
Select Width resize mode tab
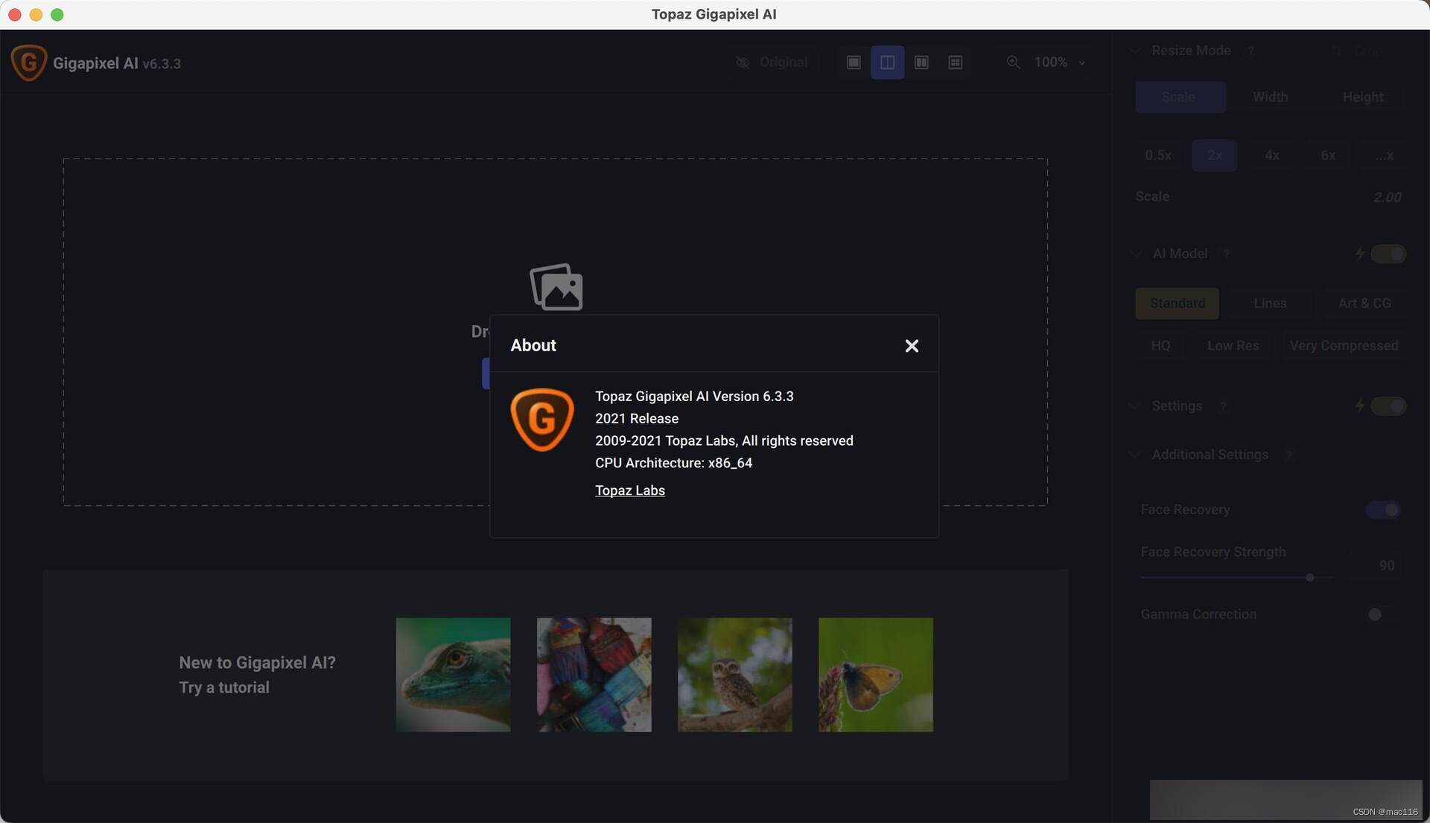point(1270,96)
